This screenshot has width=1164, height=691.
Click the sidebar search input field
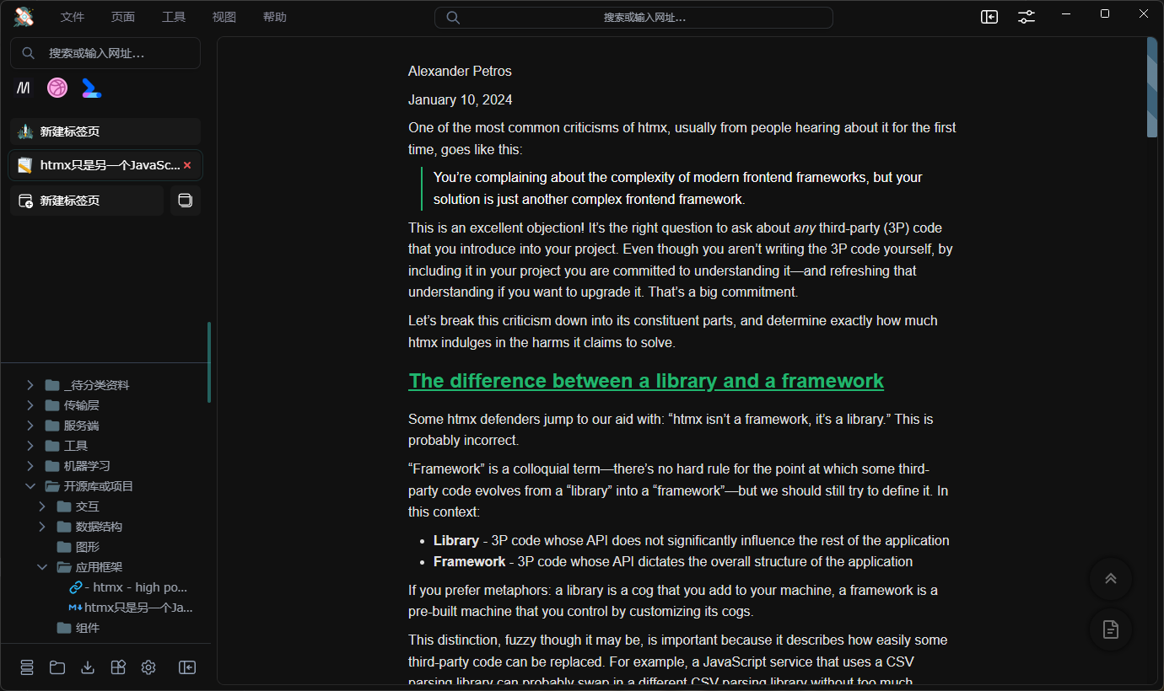click(105, 53)
